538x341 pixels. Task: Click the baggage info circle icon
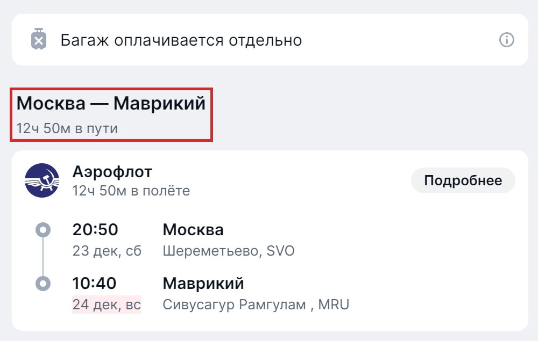click(x=507, y=40)
